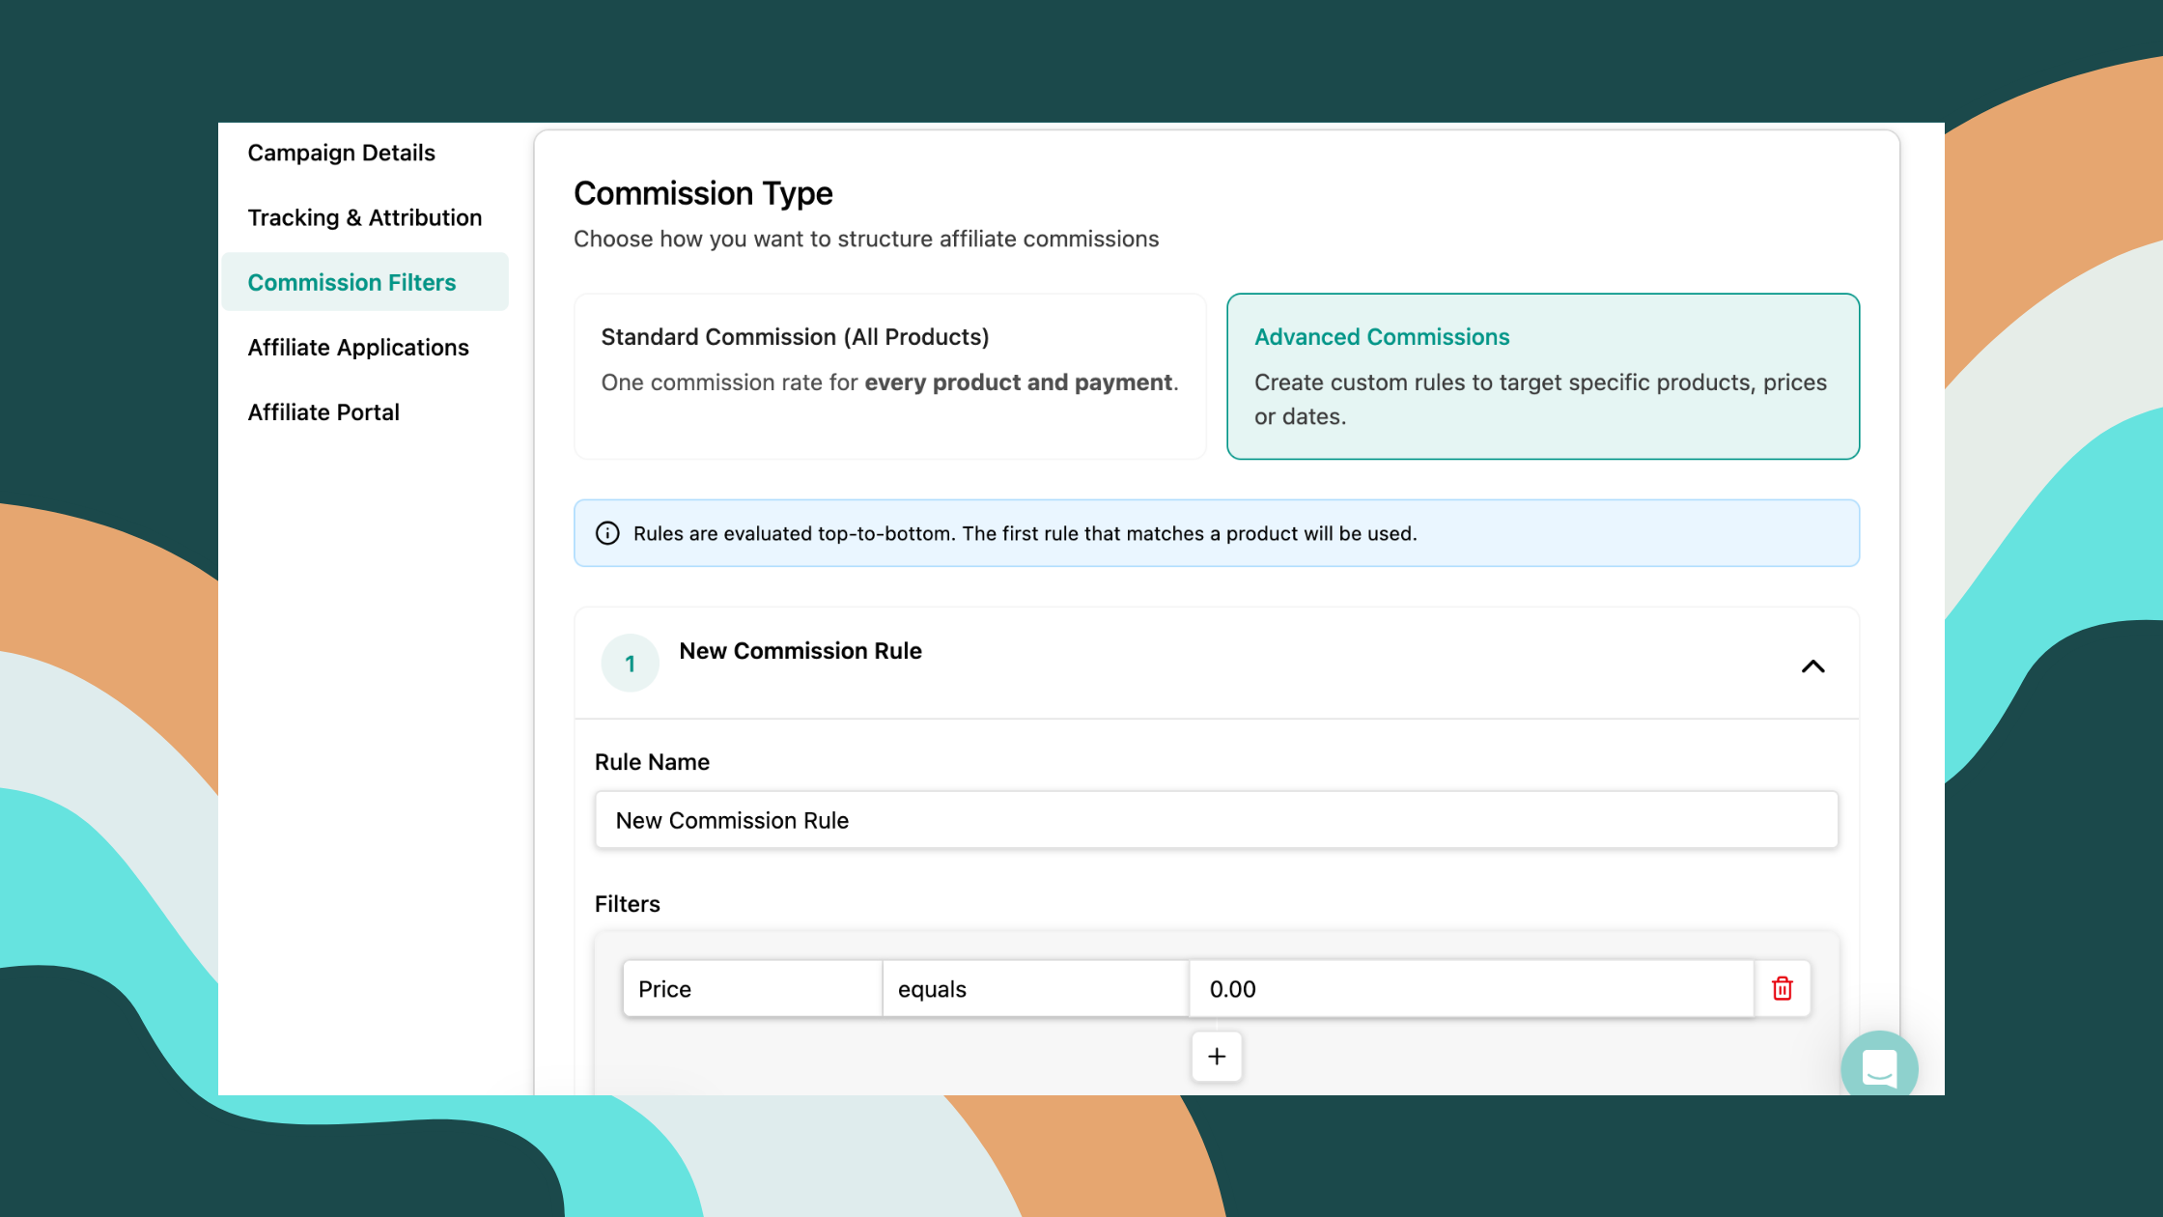Click the filter value field showing 0.00
Image resolution: width=2163 pixels, height=1217 pixels.
(1470, 988)
